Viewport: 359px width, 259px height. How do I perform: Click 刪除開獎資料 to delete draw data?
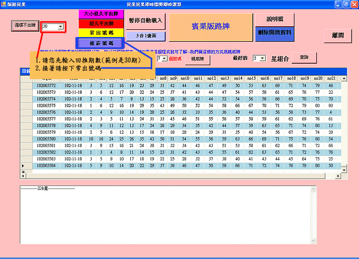pos(274,32)
